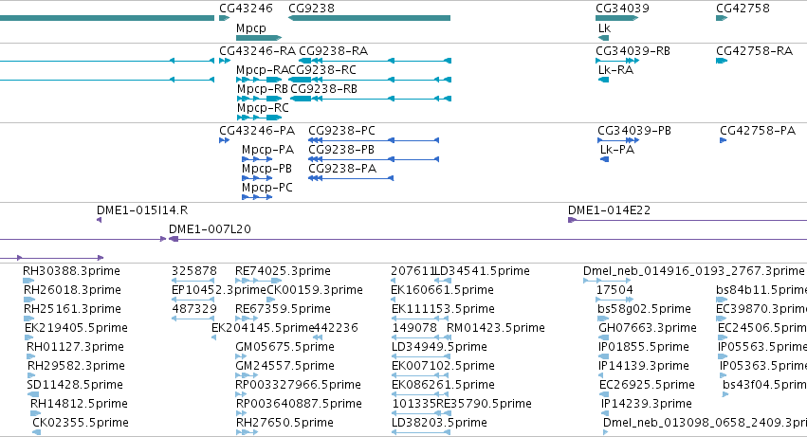Click EST RP003327966.5prime
807x437 pixels.
coord(298,386)
